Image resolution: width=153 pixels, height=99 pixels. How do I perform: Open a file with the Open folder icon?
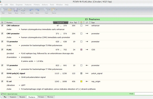[x=10, y=10]
